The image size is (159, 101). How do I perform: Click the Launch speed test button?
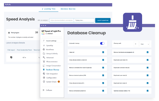(103, 20)
